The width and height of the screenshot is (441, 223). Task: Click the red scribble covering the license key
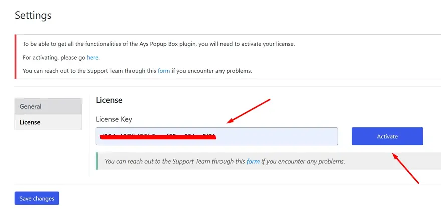[158, 137]
